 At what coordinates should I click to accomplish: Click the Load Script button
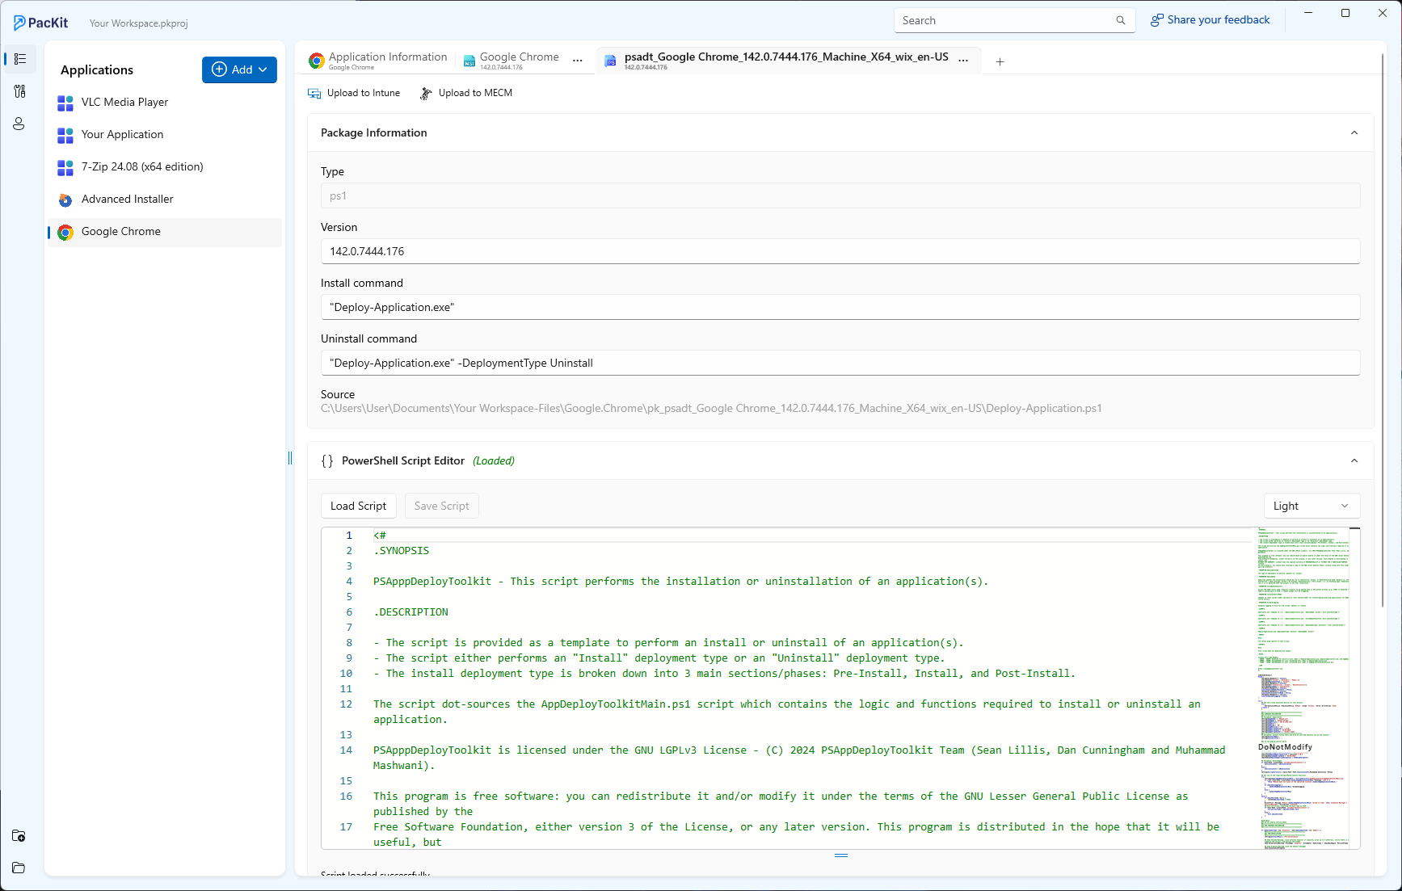[x=358, y=506]
